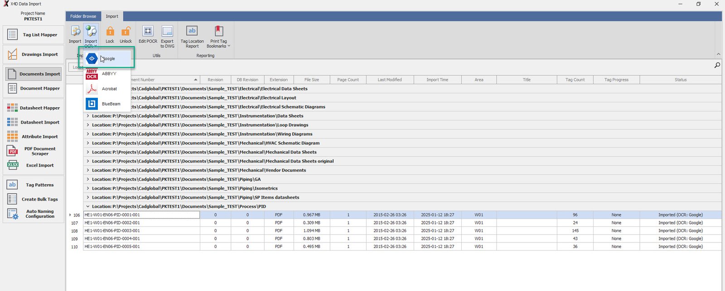Click the Unlock toolbar icon
Image resolution: width=725 pixels, height=291 pixels.
click(126, 35)
